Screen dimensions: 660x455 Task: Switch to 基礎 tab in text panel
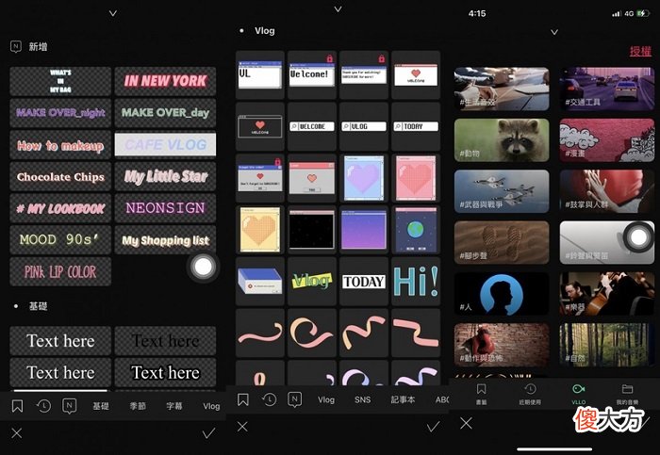(101, 406)
